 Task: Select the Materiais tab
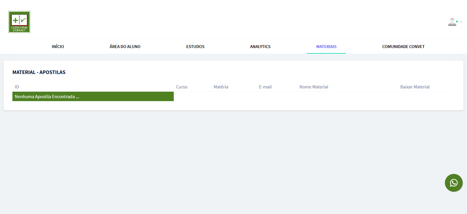tap(326, 47)
